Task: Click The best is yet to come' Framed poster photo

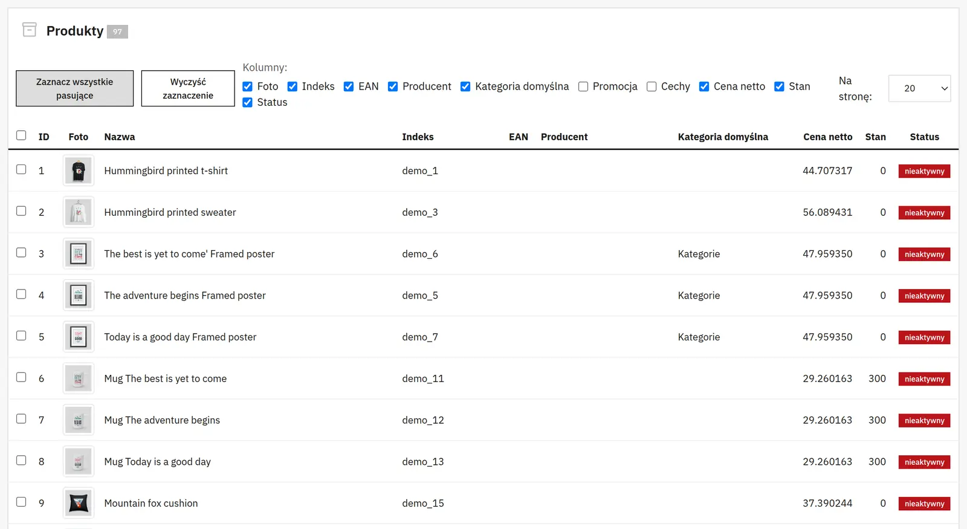Action: [x=79, y=254]
